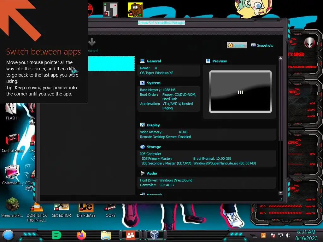Click the details pane scroll down arrow
The image size is (323, 242).
280,193
